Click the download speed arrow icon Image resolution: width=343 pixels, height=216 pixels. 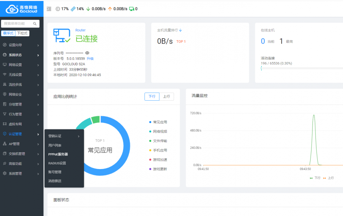[x=88, y=9]
